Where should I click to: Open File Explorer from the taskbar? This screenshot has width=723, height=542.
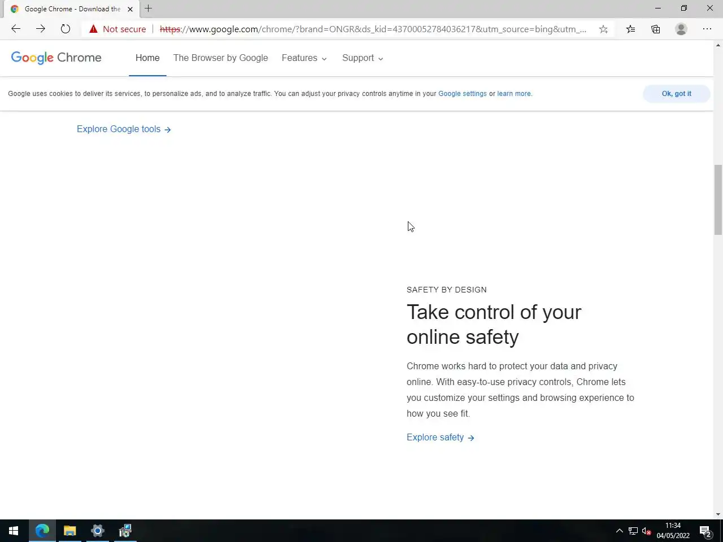click(x=70, y=531)
